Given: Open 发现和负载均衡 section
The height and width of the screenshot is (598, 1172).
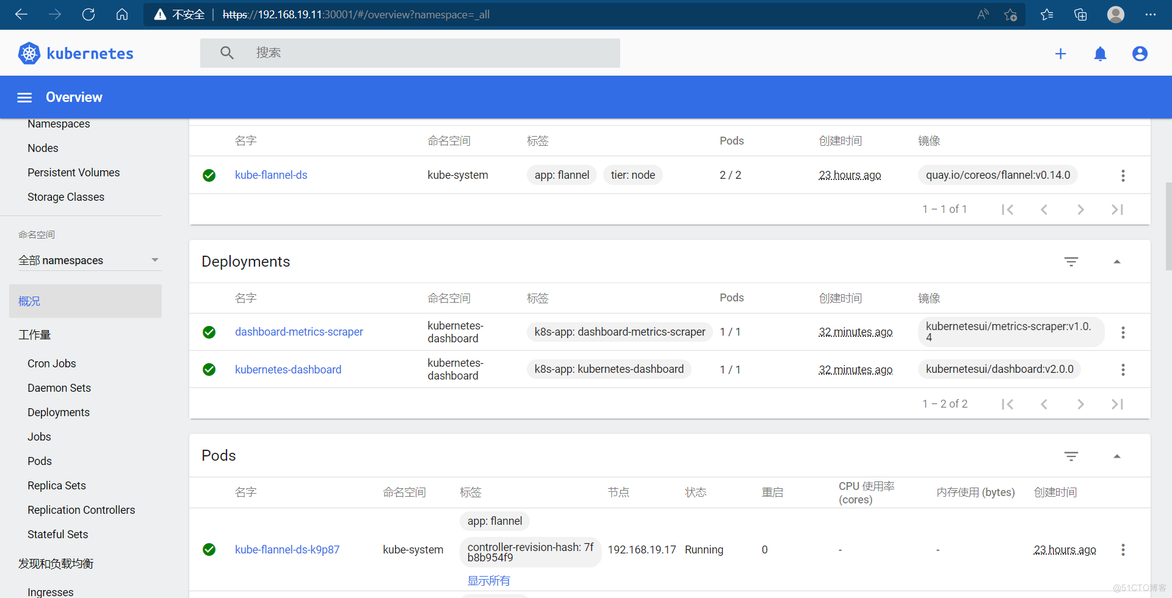Looking at the screenshot, I should [56, 564].
